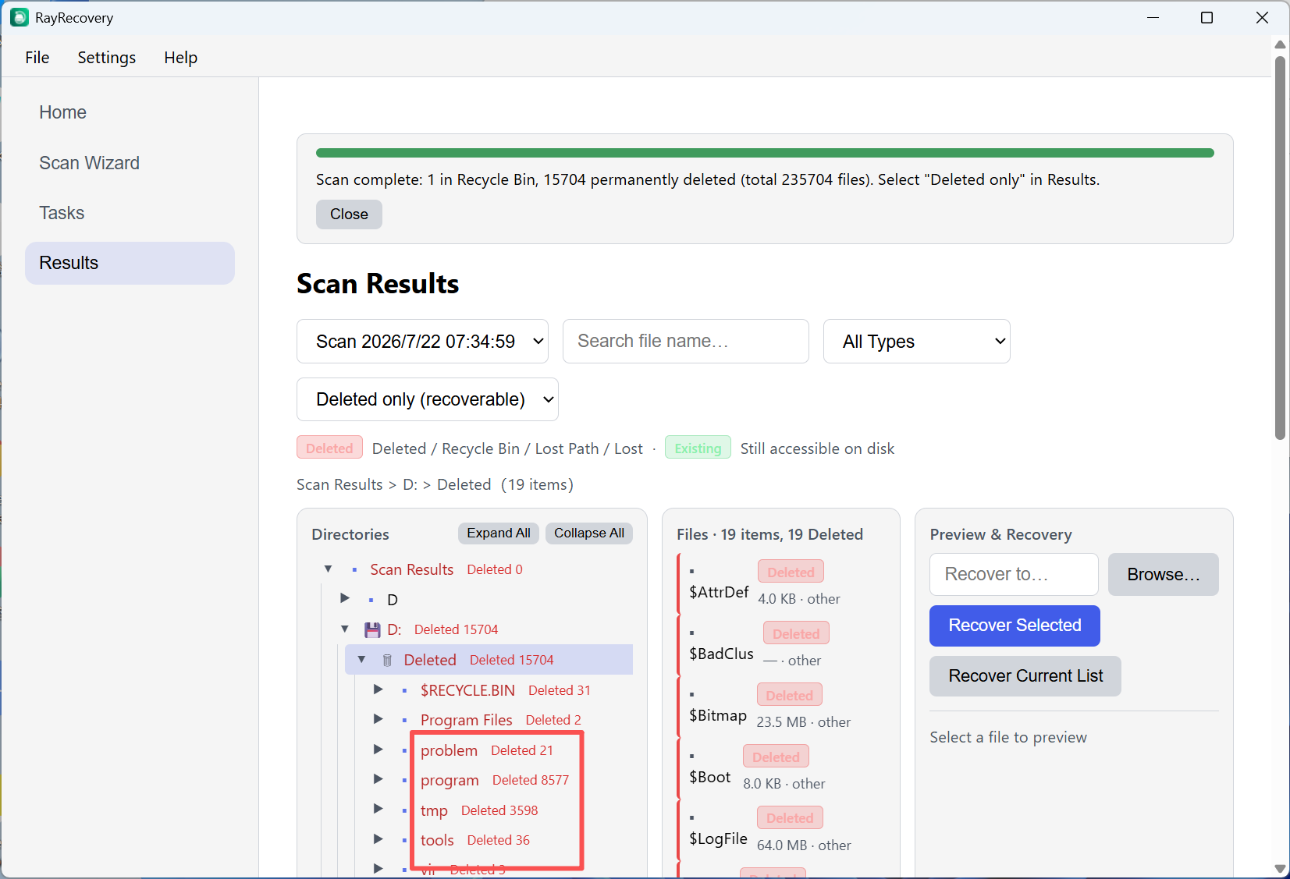Viewport: 1290px width, 879px height.
Task: Open the Deleted only (recoverable) dropdown
Action: click(x=427, y=399)
